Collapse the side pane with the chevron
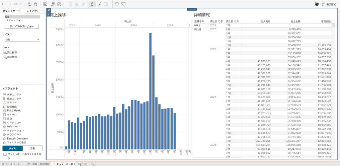Screen dimensions: 340x166 pyautogui.click(x=43, y=11)
